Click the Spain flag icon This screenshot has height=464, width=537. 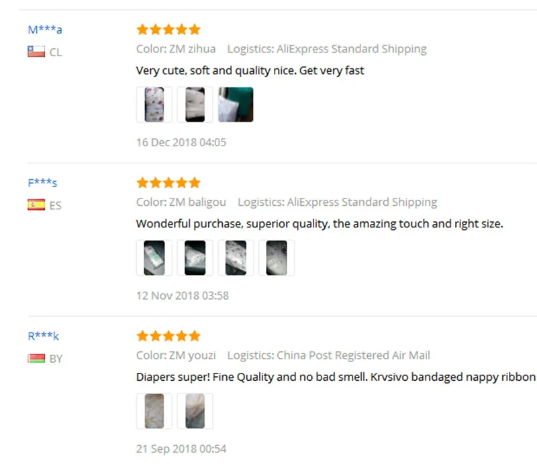[36, 205]
